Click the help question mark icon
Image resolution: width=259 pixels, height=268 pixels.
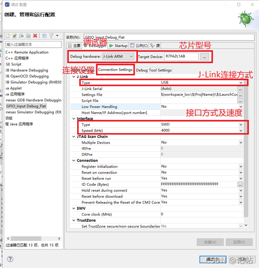tap(10, 259)
